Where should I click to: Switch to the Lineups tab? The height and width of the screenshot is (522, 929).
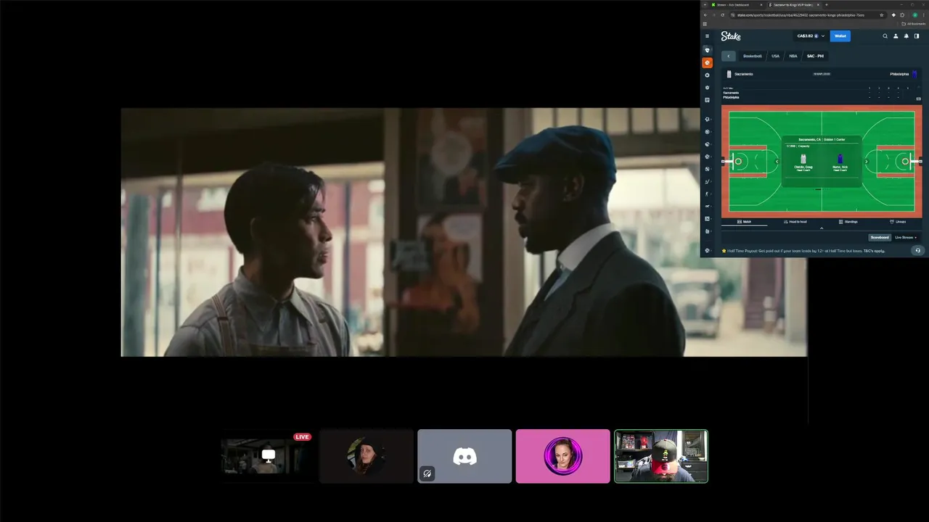(x=898, y=222)
